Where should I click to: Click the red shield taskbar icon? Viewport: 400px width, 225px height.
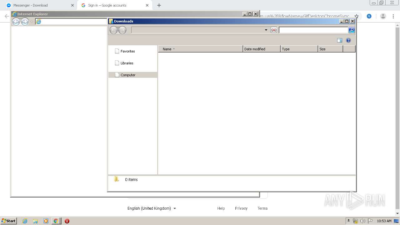[67, 221]
